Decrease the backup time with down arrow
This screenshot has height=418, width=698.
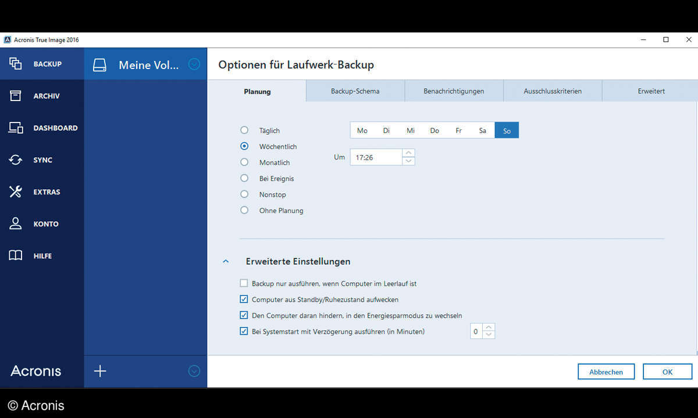click(x=408, y=161)
